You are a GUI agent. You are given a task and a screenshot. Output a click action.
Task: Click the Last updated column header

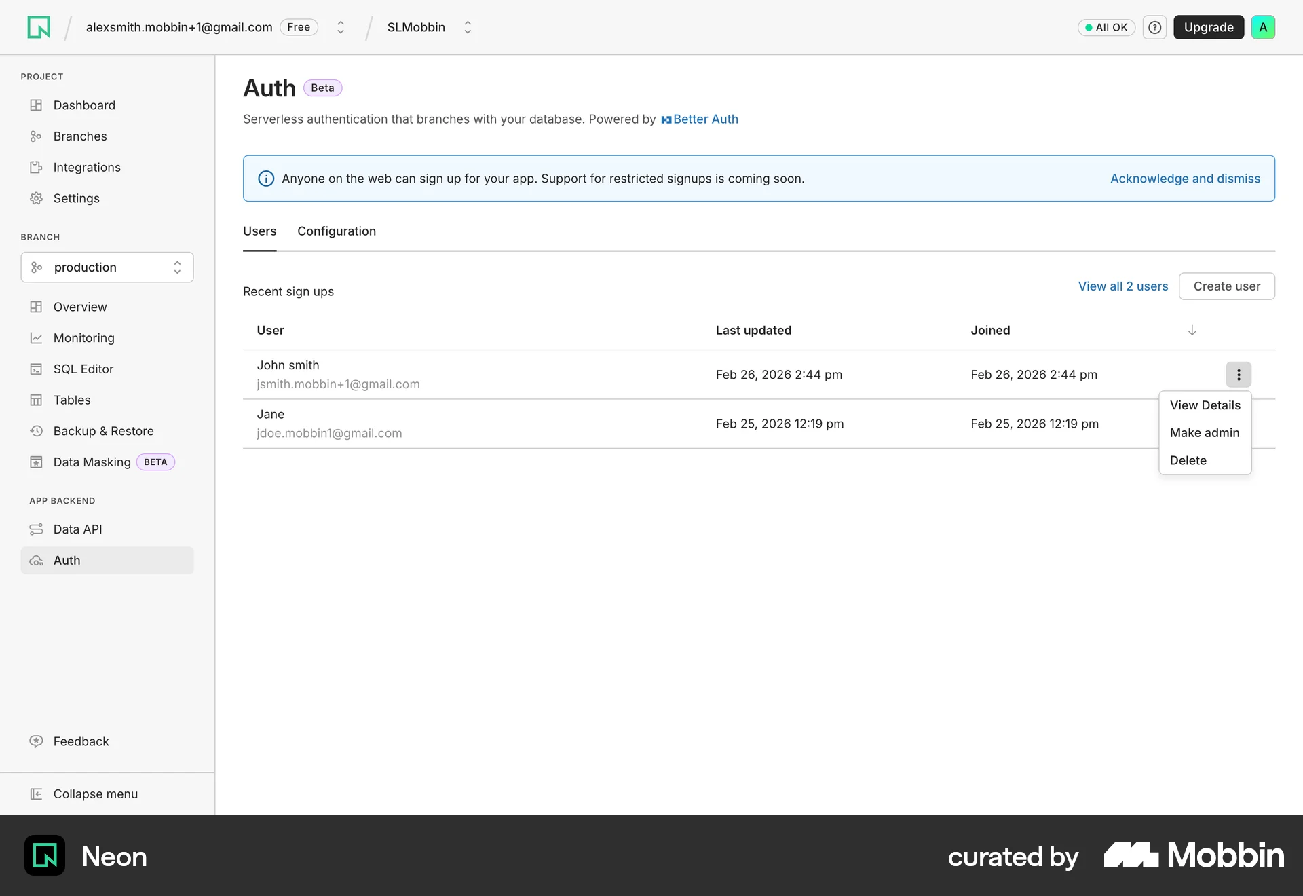pos(753,331)
